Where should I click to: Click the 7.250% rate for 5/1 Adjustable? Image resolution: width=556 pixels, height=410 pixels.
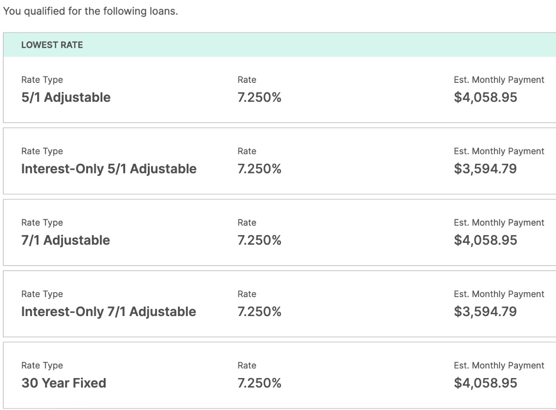(x=259, y=98)
